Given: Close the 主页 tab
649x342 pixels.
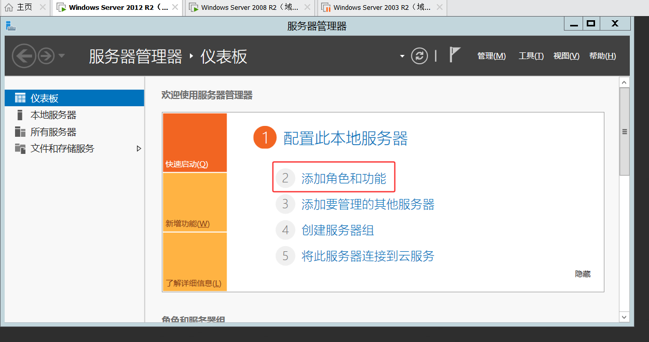Looking at the screenshot, I should click(x=42, y=7).
